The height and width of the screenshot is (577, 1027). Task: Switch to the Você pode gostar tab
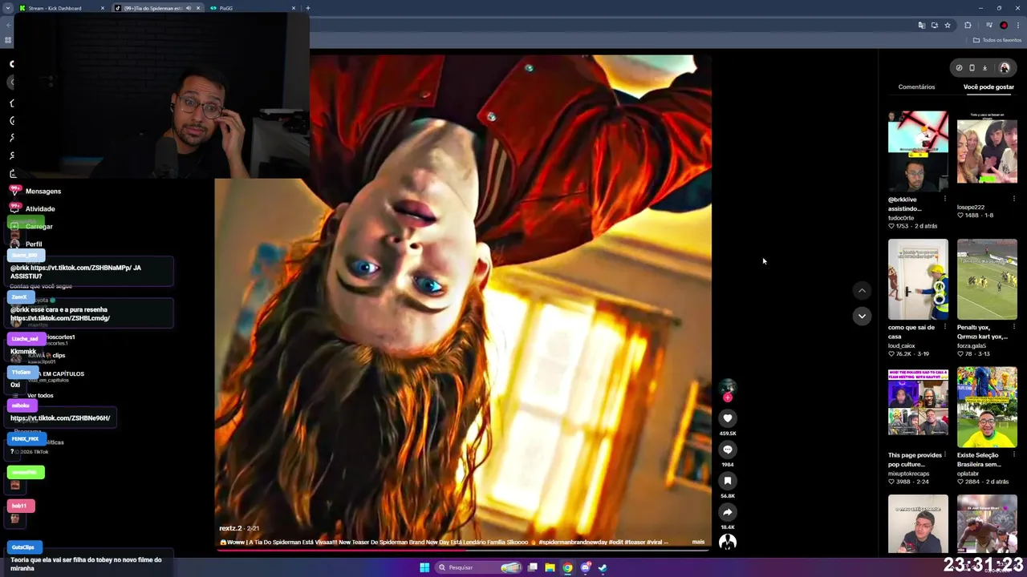pyautogui.click(x=988, y=87)
